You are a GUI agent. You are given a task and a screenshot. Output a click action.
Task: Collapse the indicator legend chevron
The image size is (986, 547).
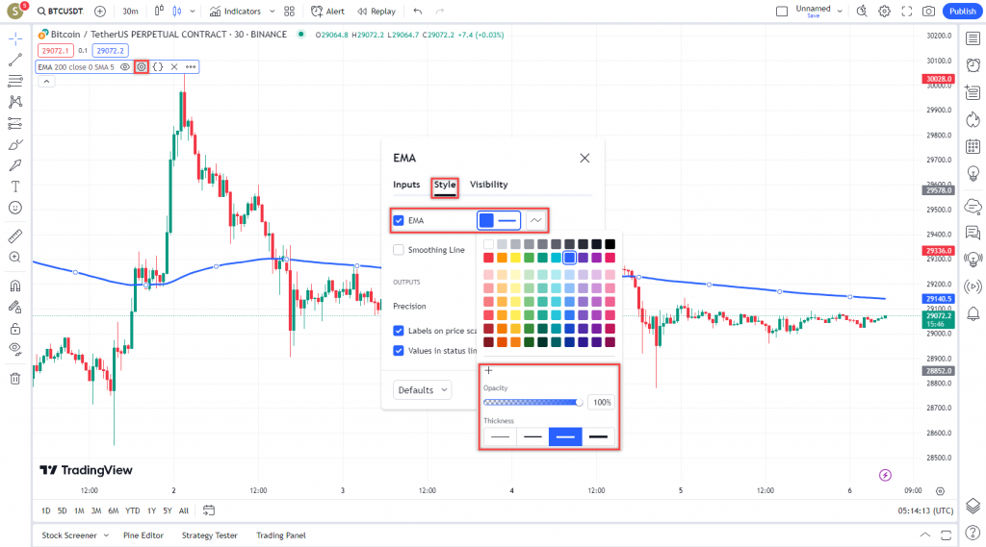pyautogui.click(x=46, y=82)
